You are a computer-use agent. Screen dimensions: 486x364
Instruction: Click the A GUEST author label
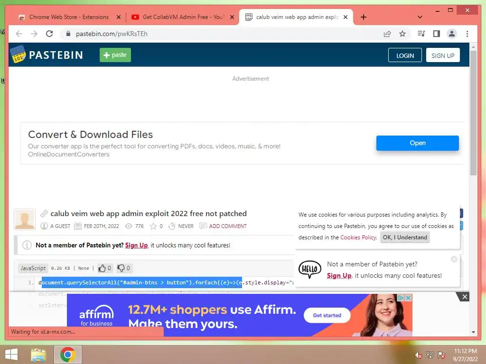tap(60, 226)
